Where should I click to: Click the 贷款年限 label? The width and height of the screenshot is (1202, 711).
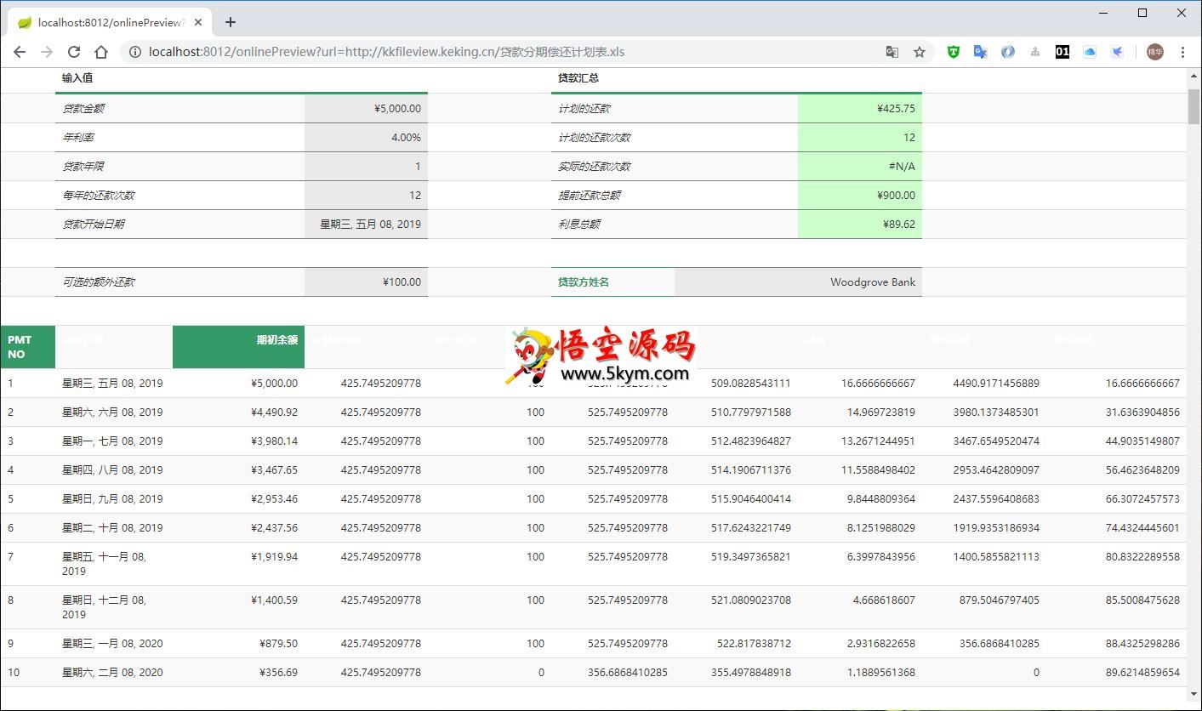83,166
